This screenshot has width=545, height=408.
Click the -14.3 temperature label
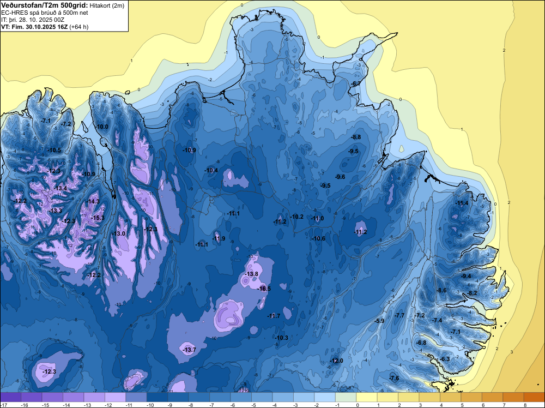93,201
